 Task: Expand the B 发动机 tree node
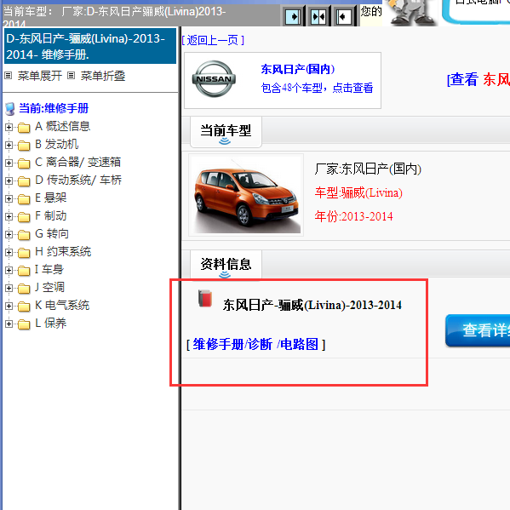9,145
